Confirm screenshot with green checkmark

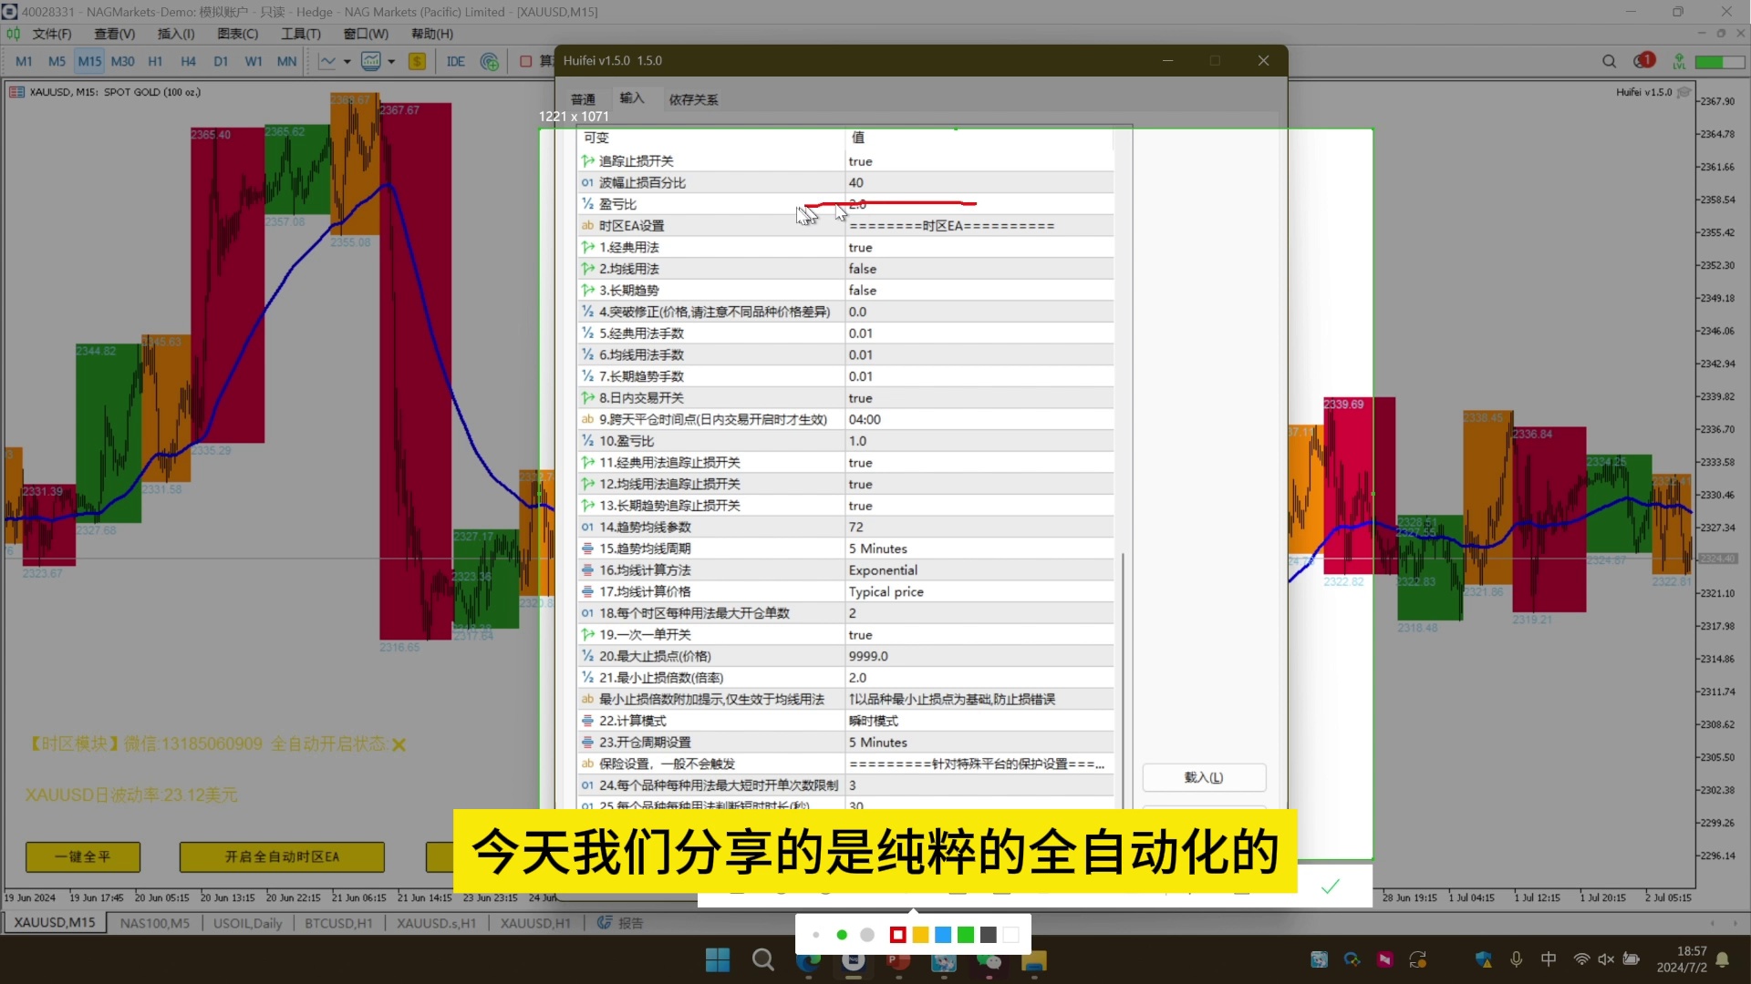1330,887
